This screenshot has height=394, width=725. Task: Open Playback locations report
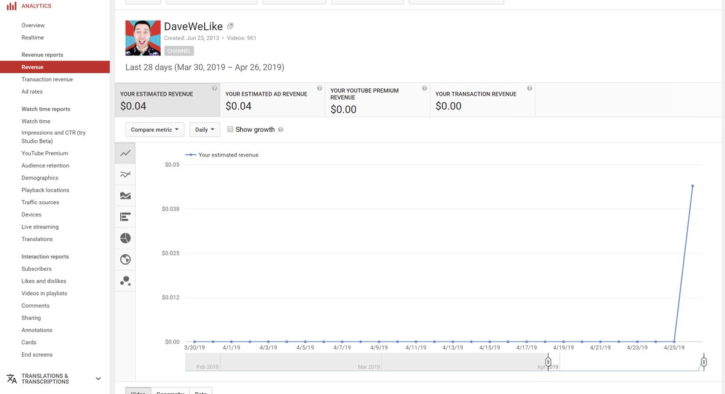(45, 190)
